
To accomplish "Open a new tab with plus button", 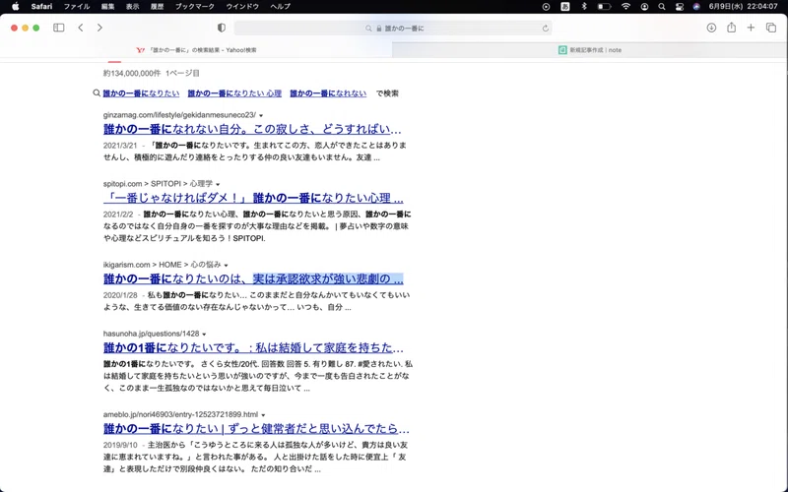I will coord(751,28).
